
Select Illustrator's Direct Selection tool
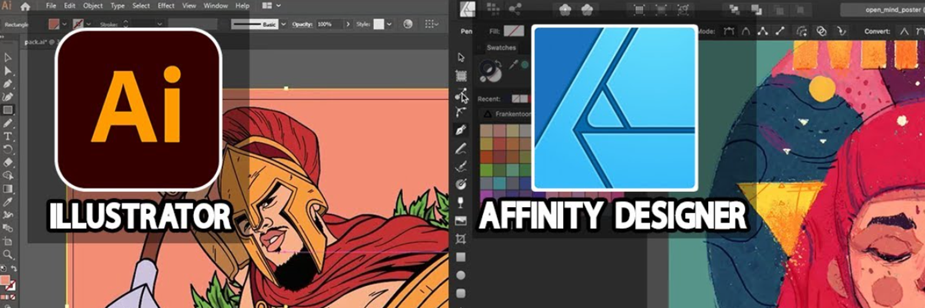(8, 71)
